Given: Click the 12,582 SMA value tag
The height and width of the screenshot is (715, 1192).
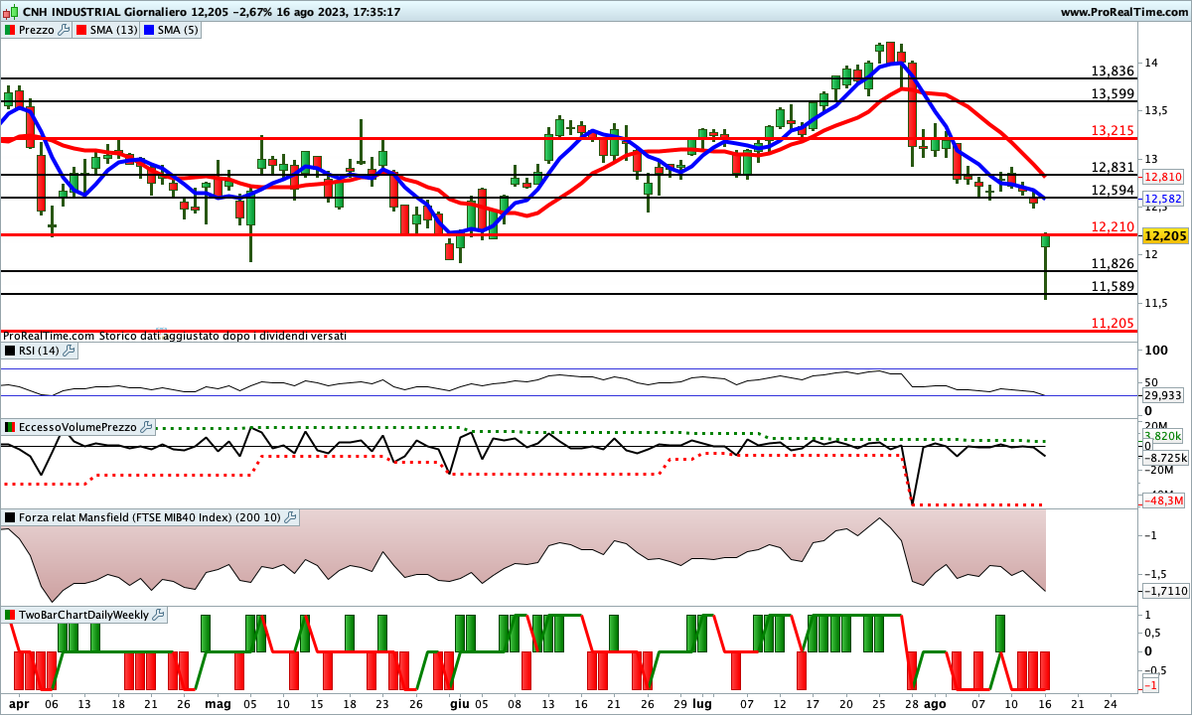Looking at the screenshot, I should click(x=1161, y=199).
